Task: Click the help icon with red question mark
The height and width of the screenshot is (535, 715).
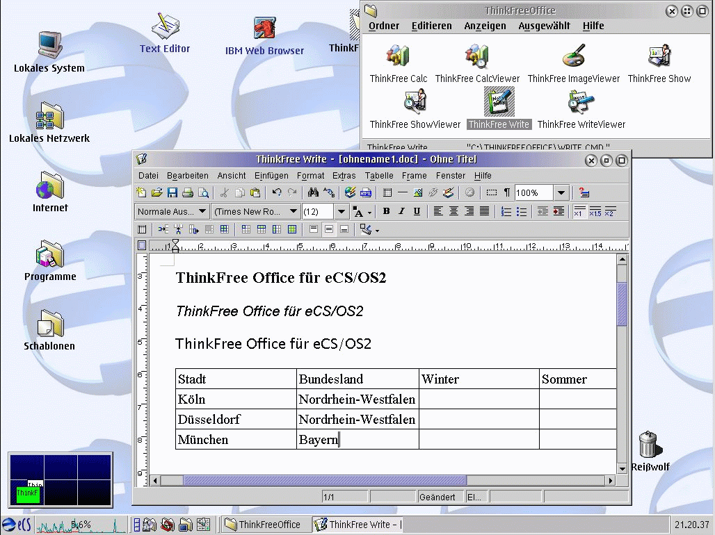Action: tap(584, 192)
